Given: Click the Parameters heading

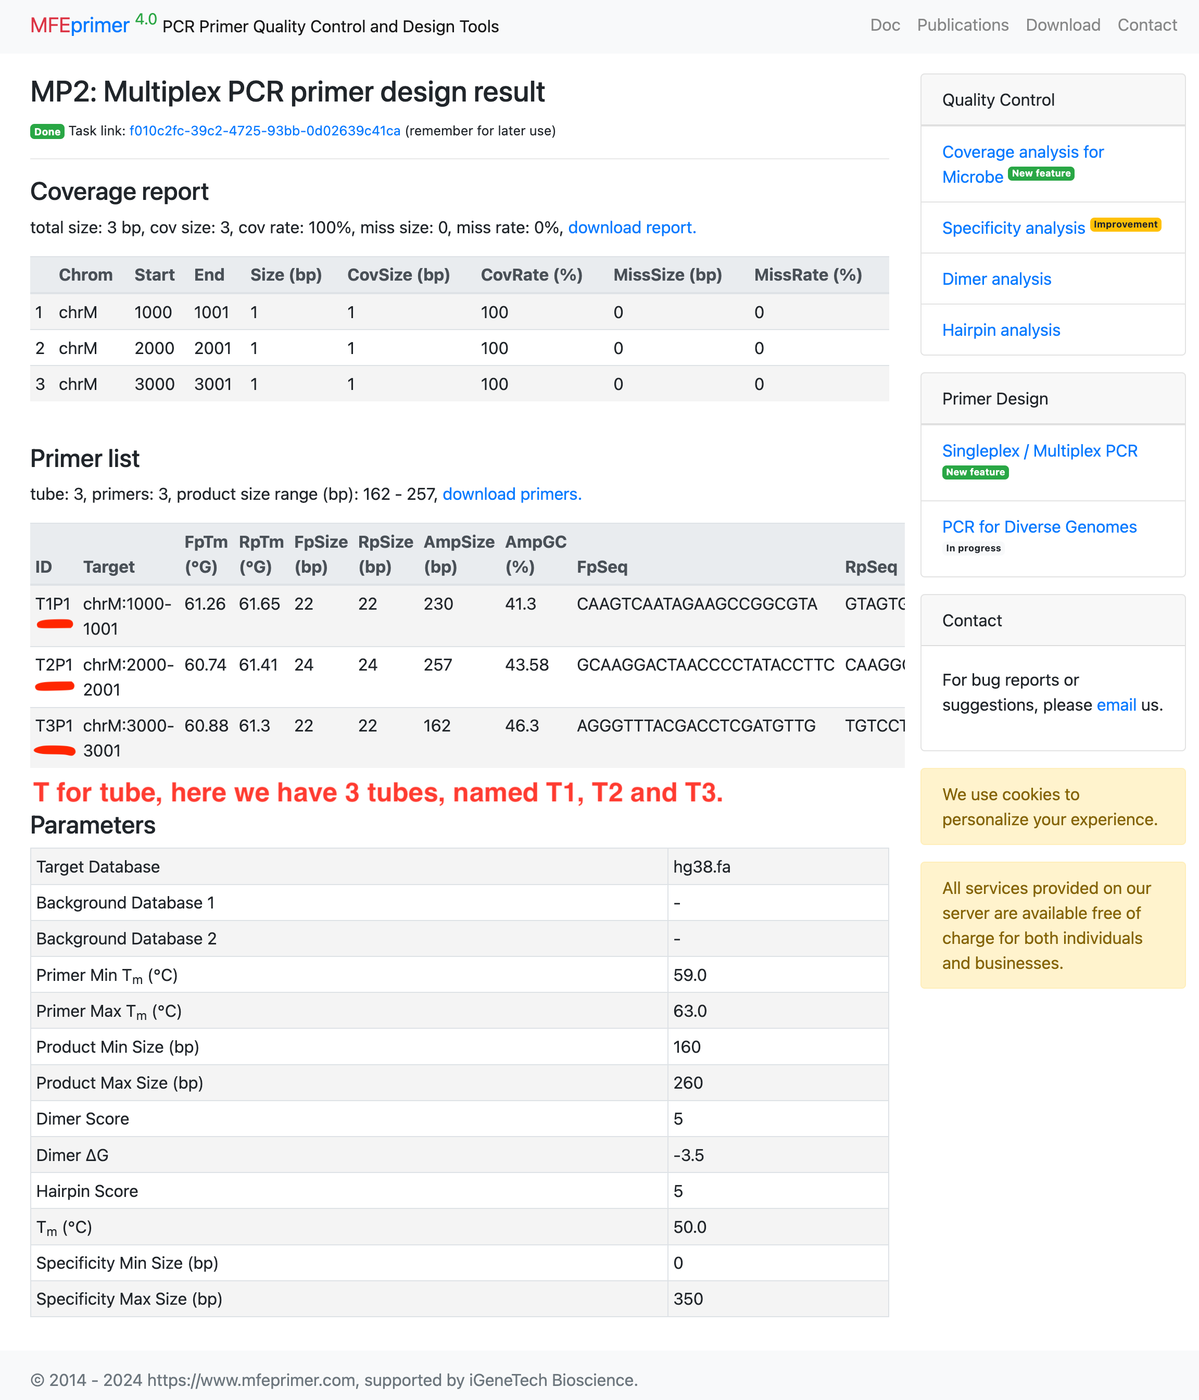Looking at the screenshot, I should 93,825.
